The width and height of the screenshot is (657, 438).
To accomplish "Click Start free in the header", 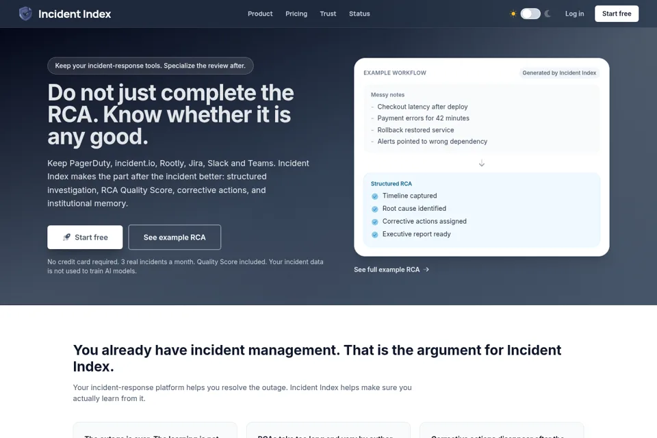I will (617, 14).
